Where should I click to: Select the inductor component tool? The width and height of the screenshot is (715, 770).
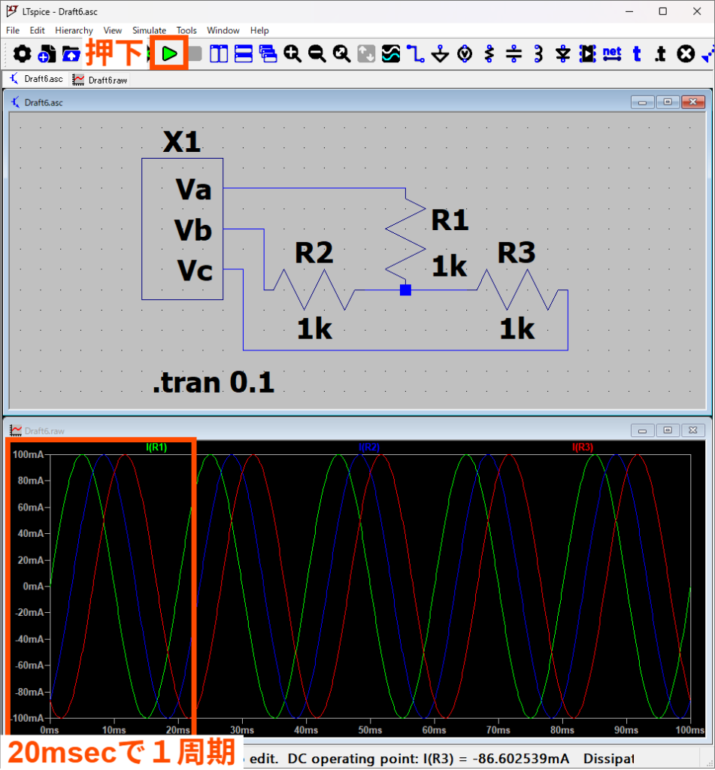click(x=538, y=54)
